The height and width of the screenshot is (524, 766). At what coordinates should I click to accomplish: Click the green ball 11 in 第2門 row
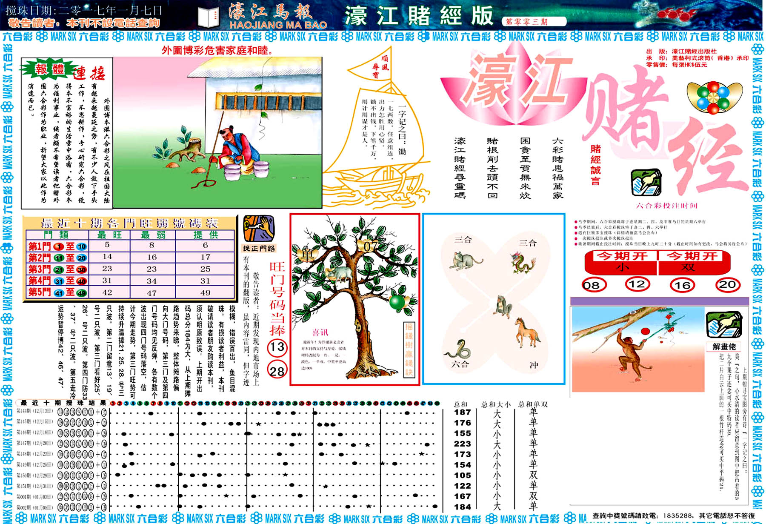tap(59, 258)
